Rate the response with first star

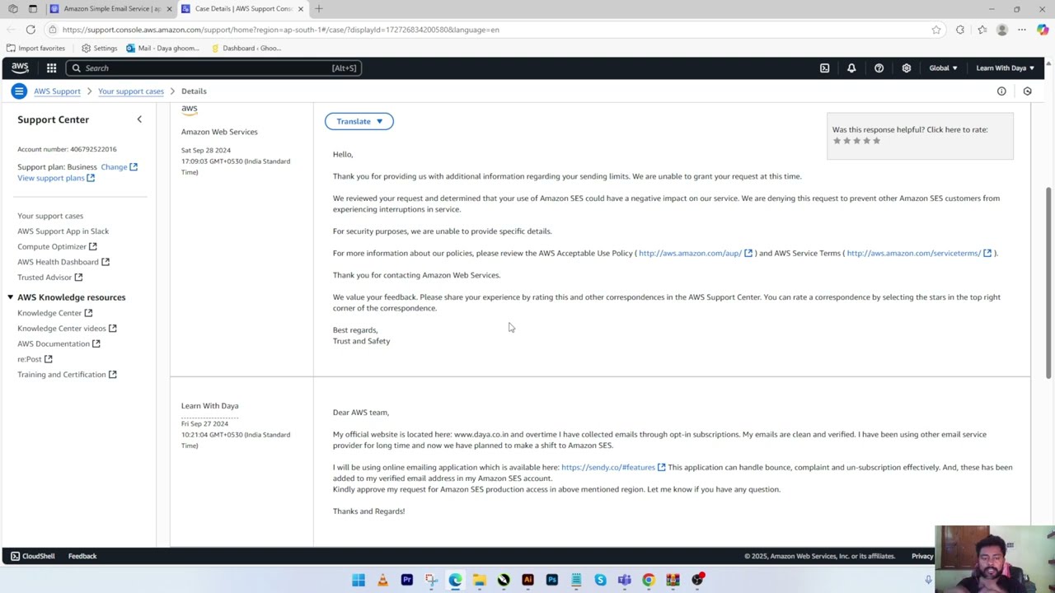(x=837, y=141)
